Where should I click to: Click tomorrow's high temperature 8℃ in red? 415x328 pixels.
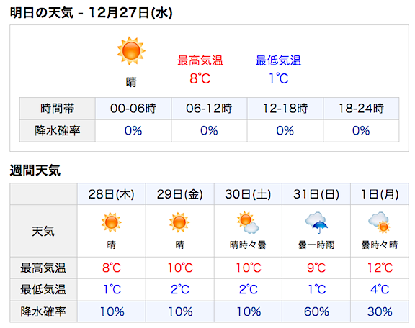point(200,78)
